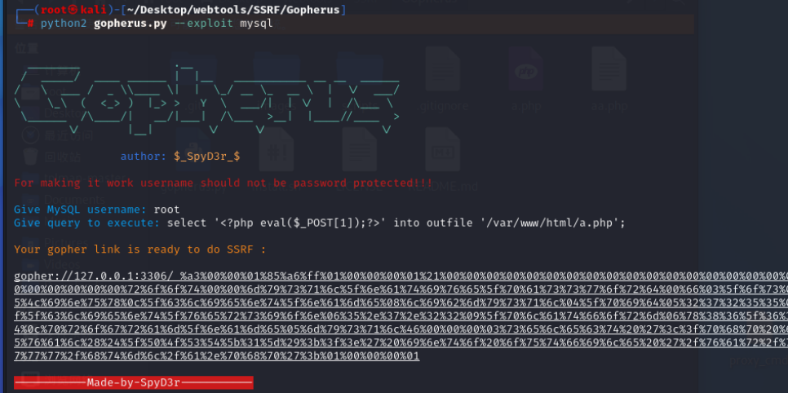Click the 'python2' command word
The width and height of the screenshot is (788, 393).
(x=64, y=23)
